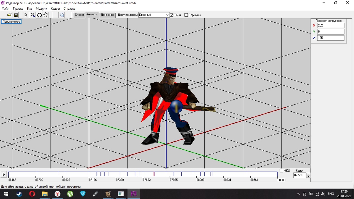The image size is (354, 199).
Task: Toggle the Тени shadows checkbox
Action: click(x=172, y=15)
